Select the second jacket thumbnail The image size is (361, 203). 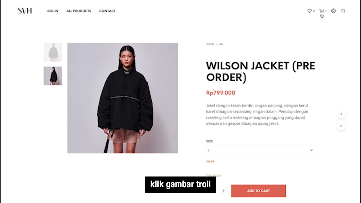pyautogui.click(x=53, y=76)
